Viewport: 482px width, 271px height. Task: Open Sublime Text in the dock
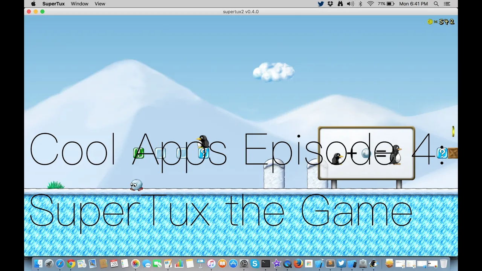point(330,263)
